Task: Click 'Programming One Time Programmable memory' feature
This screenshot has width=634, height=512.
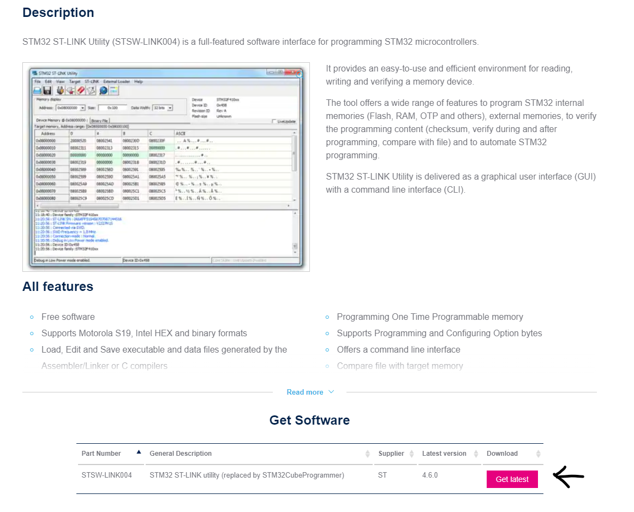Action: (430, 317)
